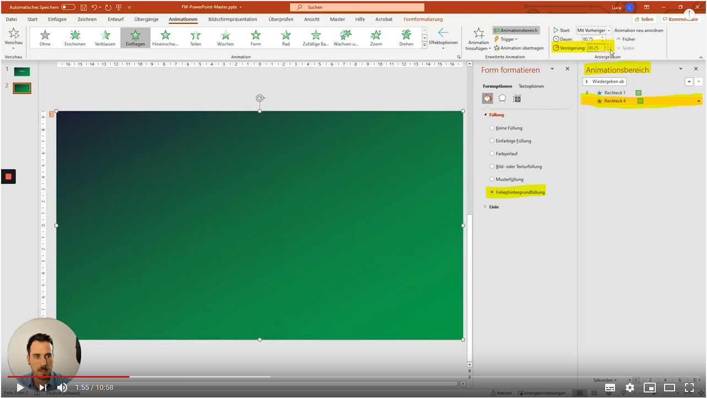Open the Einfügen ribbon tab
Image resolution: width=707 pixels, height=398 pixels.
click(x=57, y=19)
